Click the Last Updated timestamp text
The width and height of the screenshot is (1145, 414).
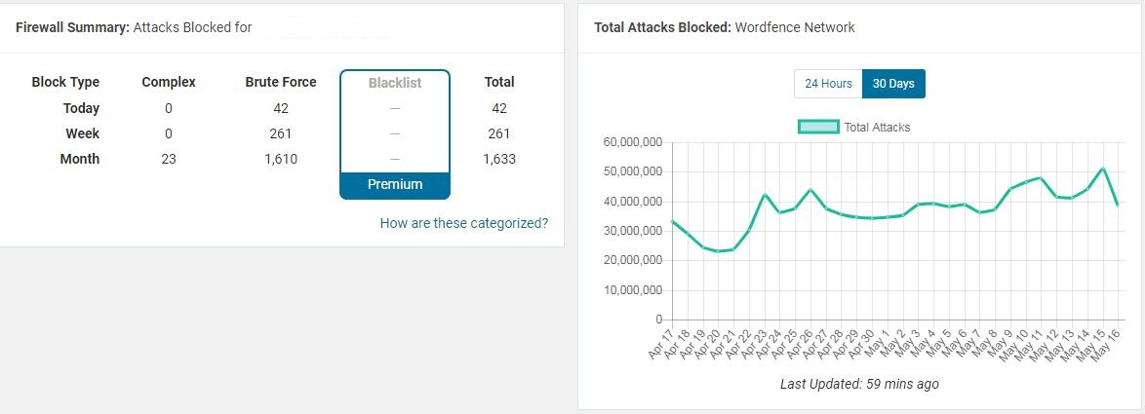(x=859, y=384)
